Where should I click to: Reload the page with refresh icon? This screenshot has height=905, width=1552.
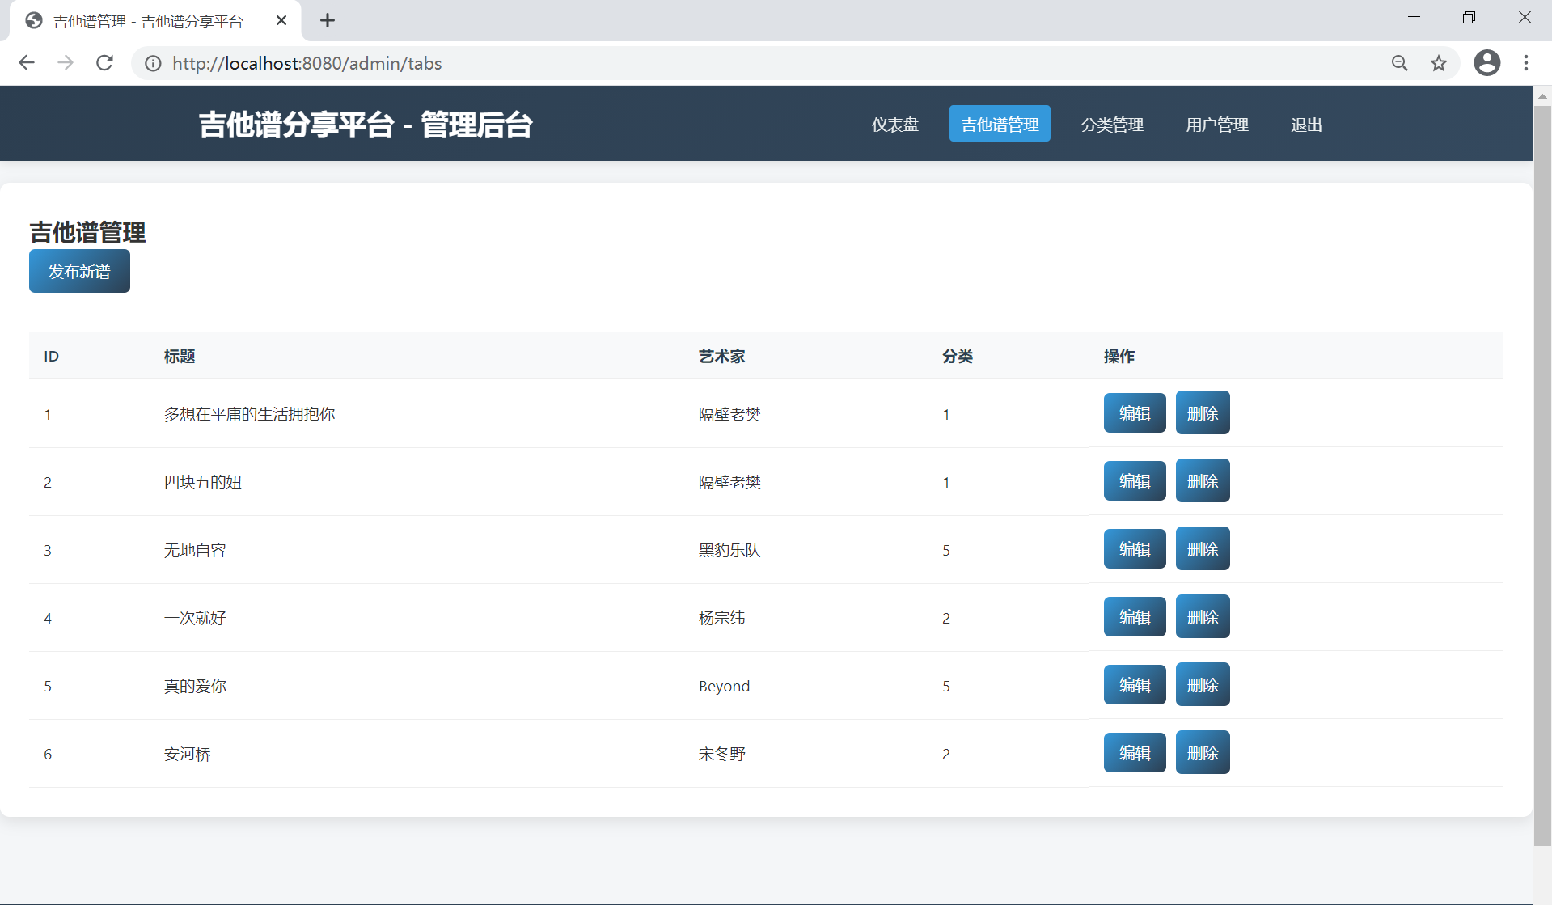tap(104, 63)
